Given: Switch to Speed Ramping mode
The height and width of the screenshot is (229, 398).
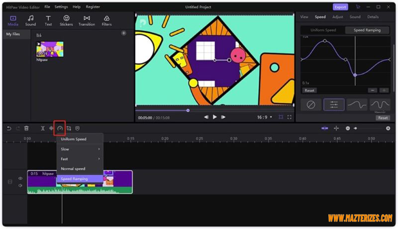Looking at the screenshot, I should coord(367,30).
